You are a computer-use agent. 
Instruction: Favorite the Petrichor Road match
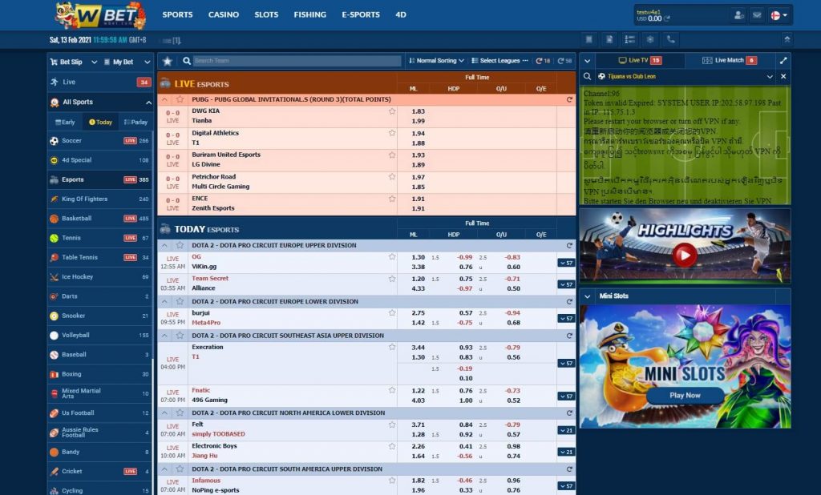(391, 177)
